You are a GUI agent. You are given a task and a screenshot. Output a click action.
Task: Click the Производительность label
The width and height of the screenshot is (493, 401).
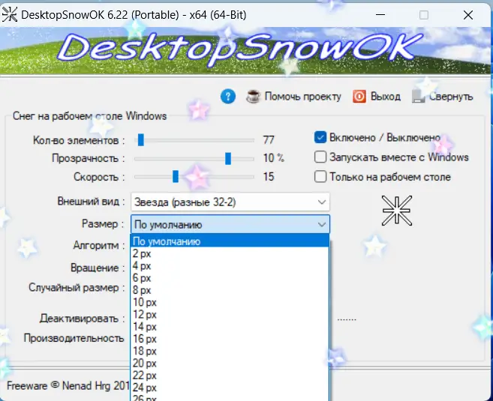(74, 338)
